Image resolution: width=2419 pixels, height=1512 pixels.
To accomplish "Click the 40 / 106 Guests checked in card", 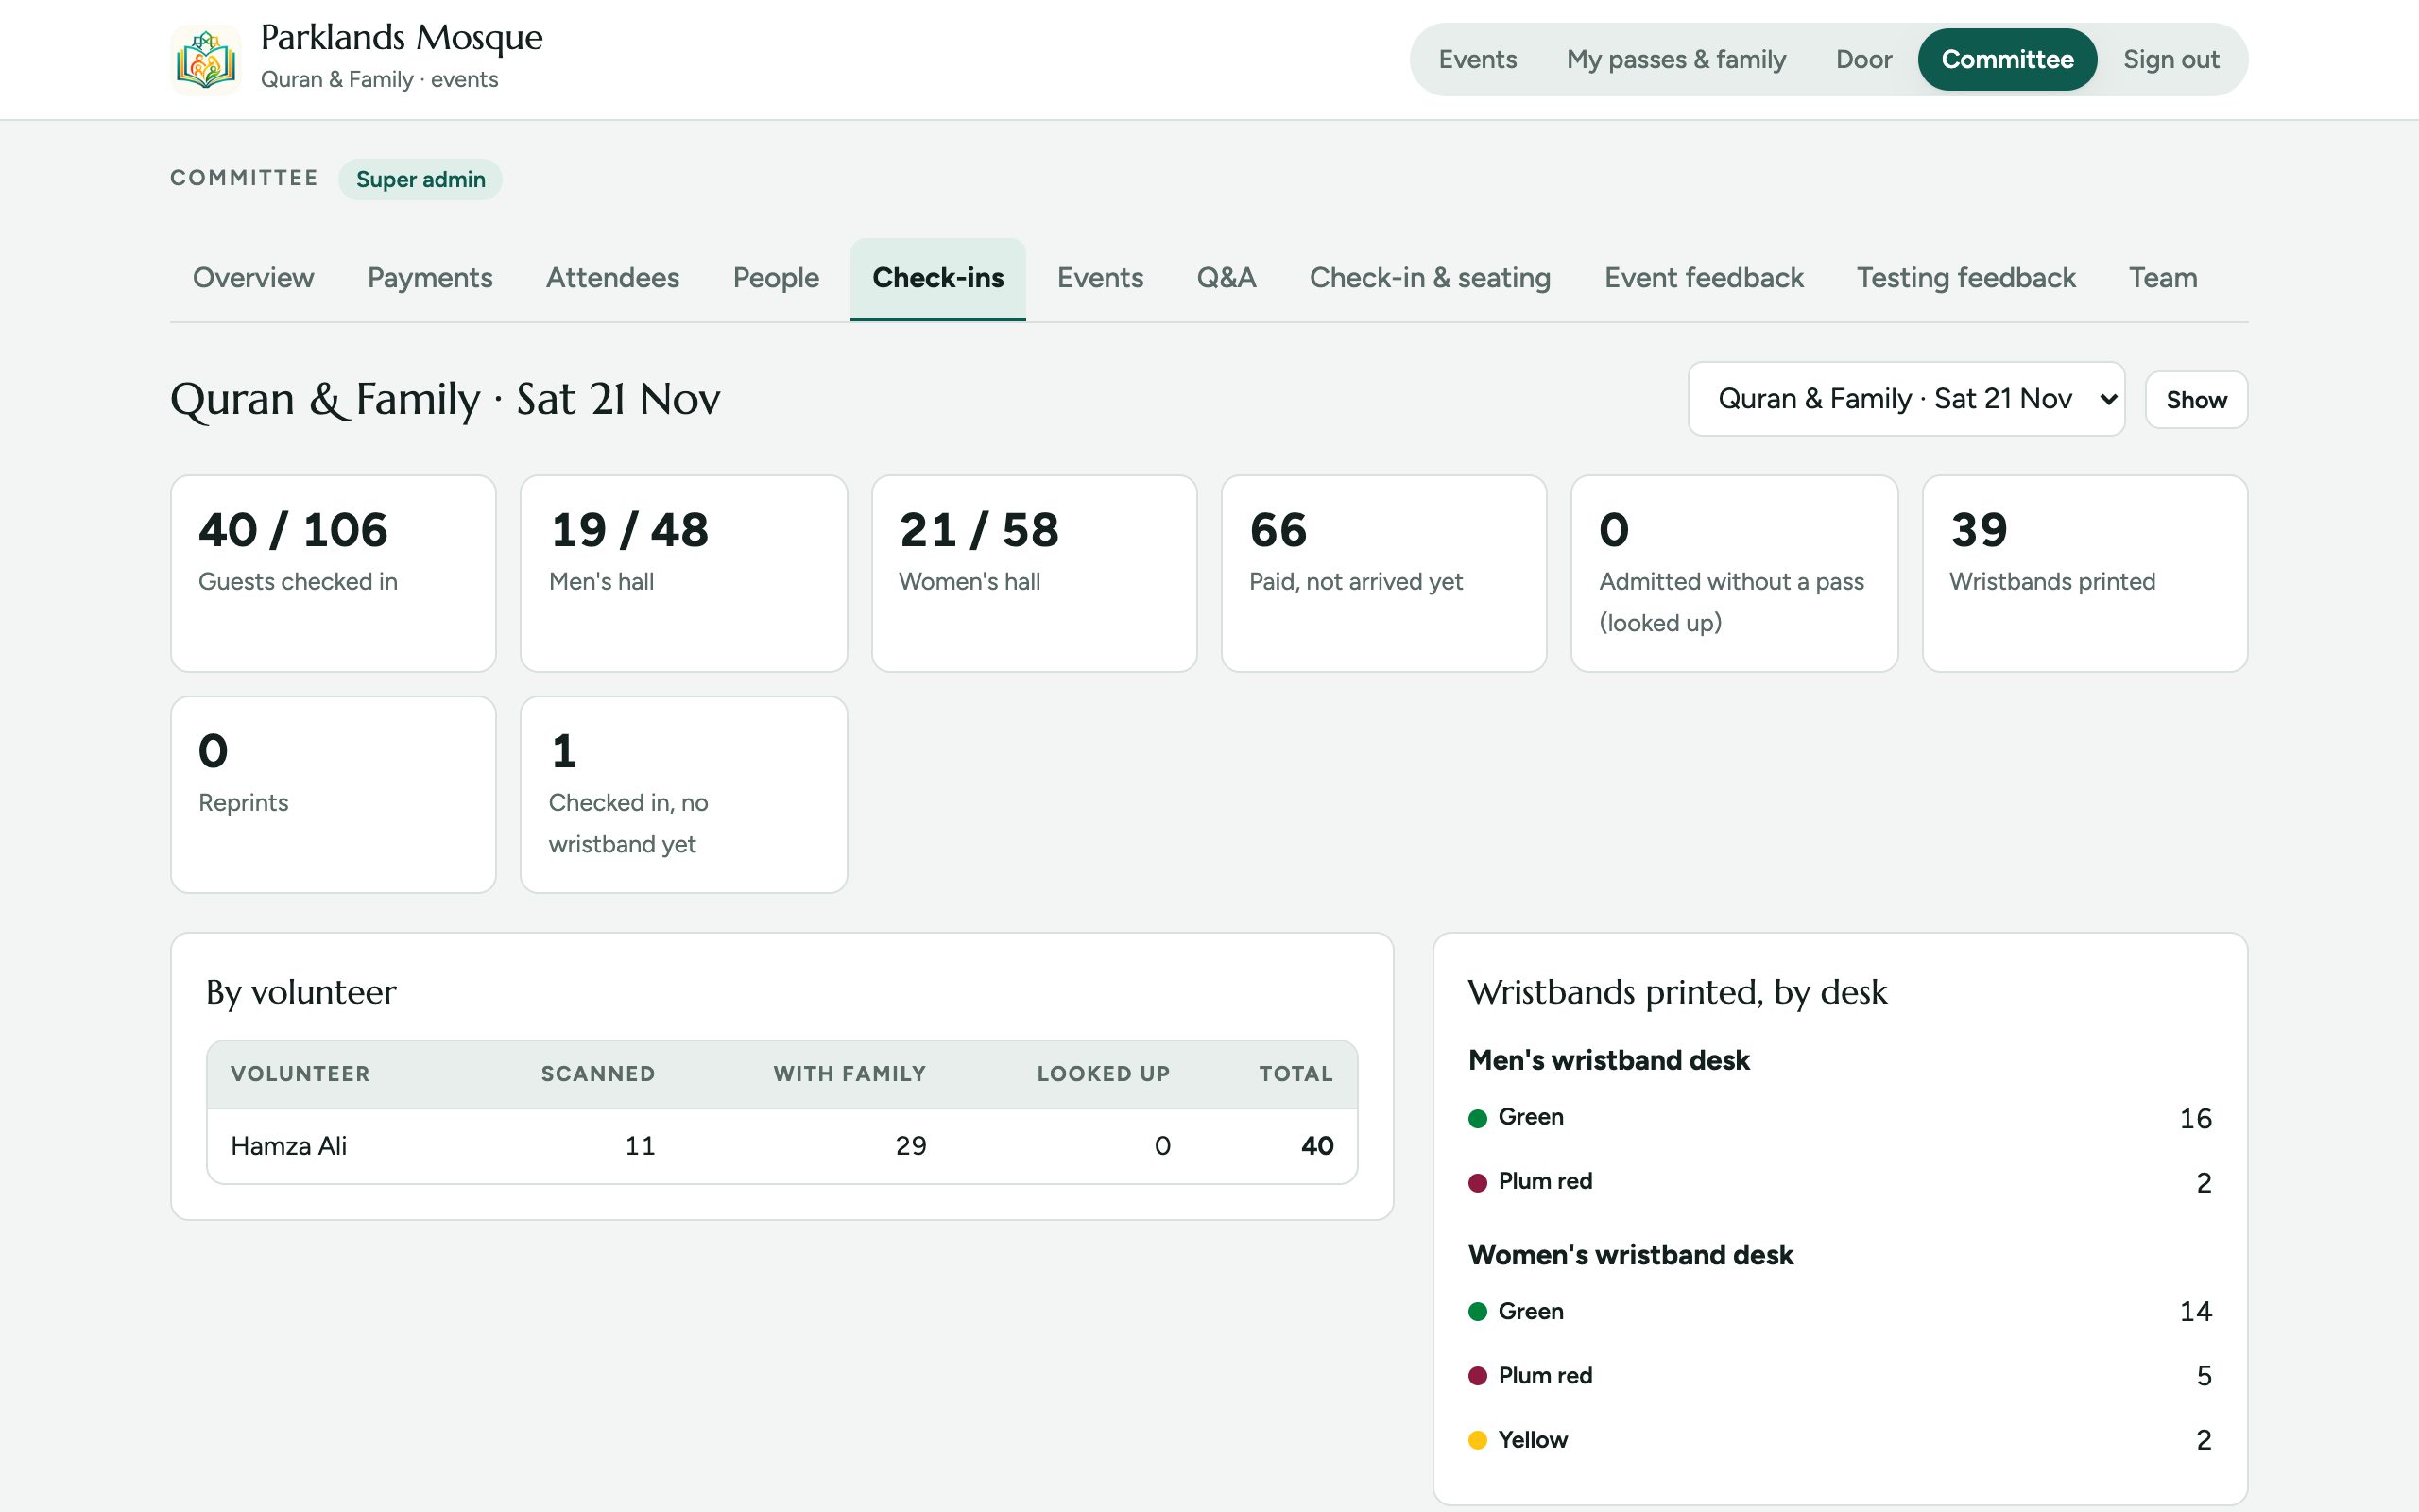I will click(333, 574).
